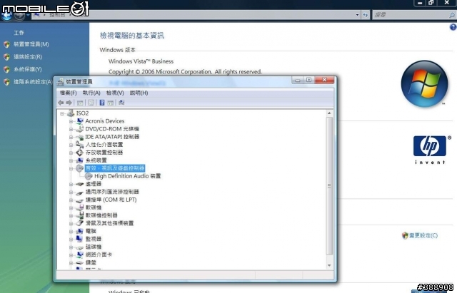This screenshot has width=457, height=293.
Task: Open the address bar dropdown arrow
Action: click(357, 15)
